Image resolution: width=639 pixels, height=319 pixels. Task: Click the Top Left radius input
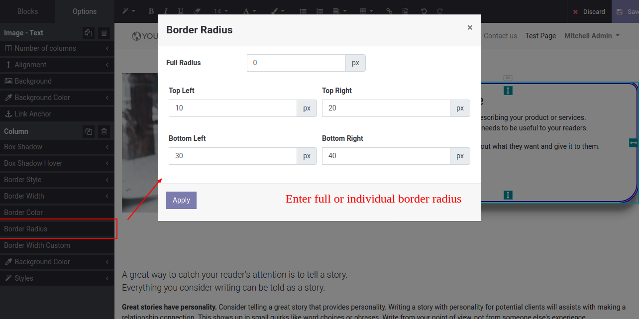pos(233,108)
